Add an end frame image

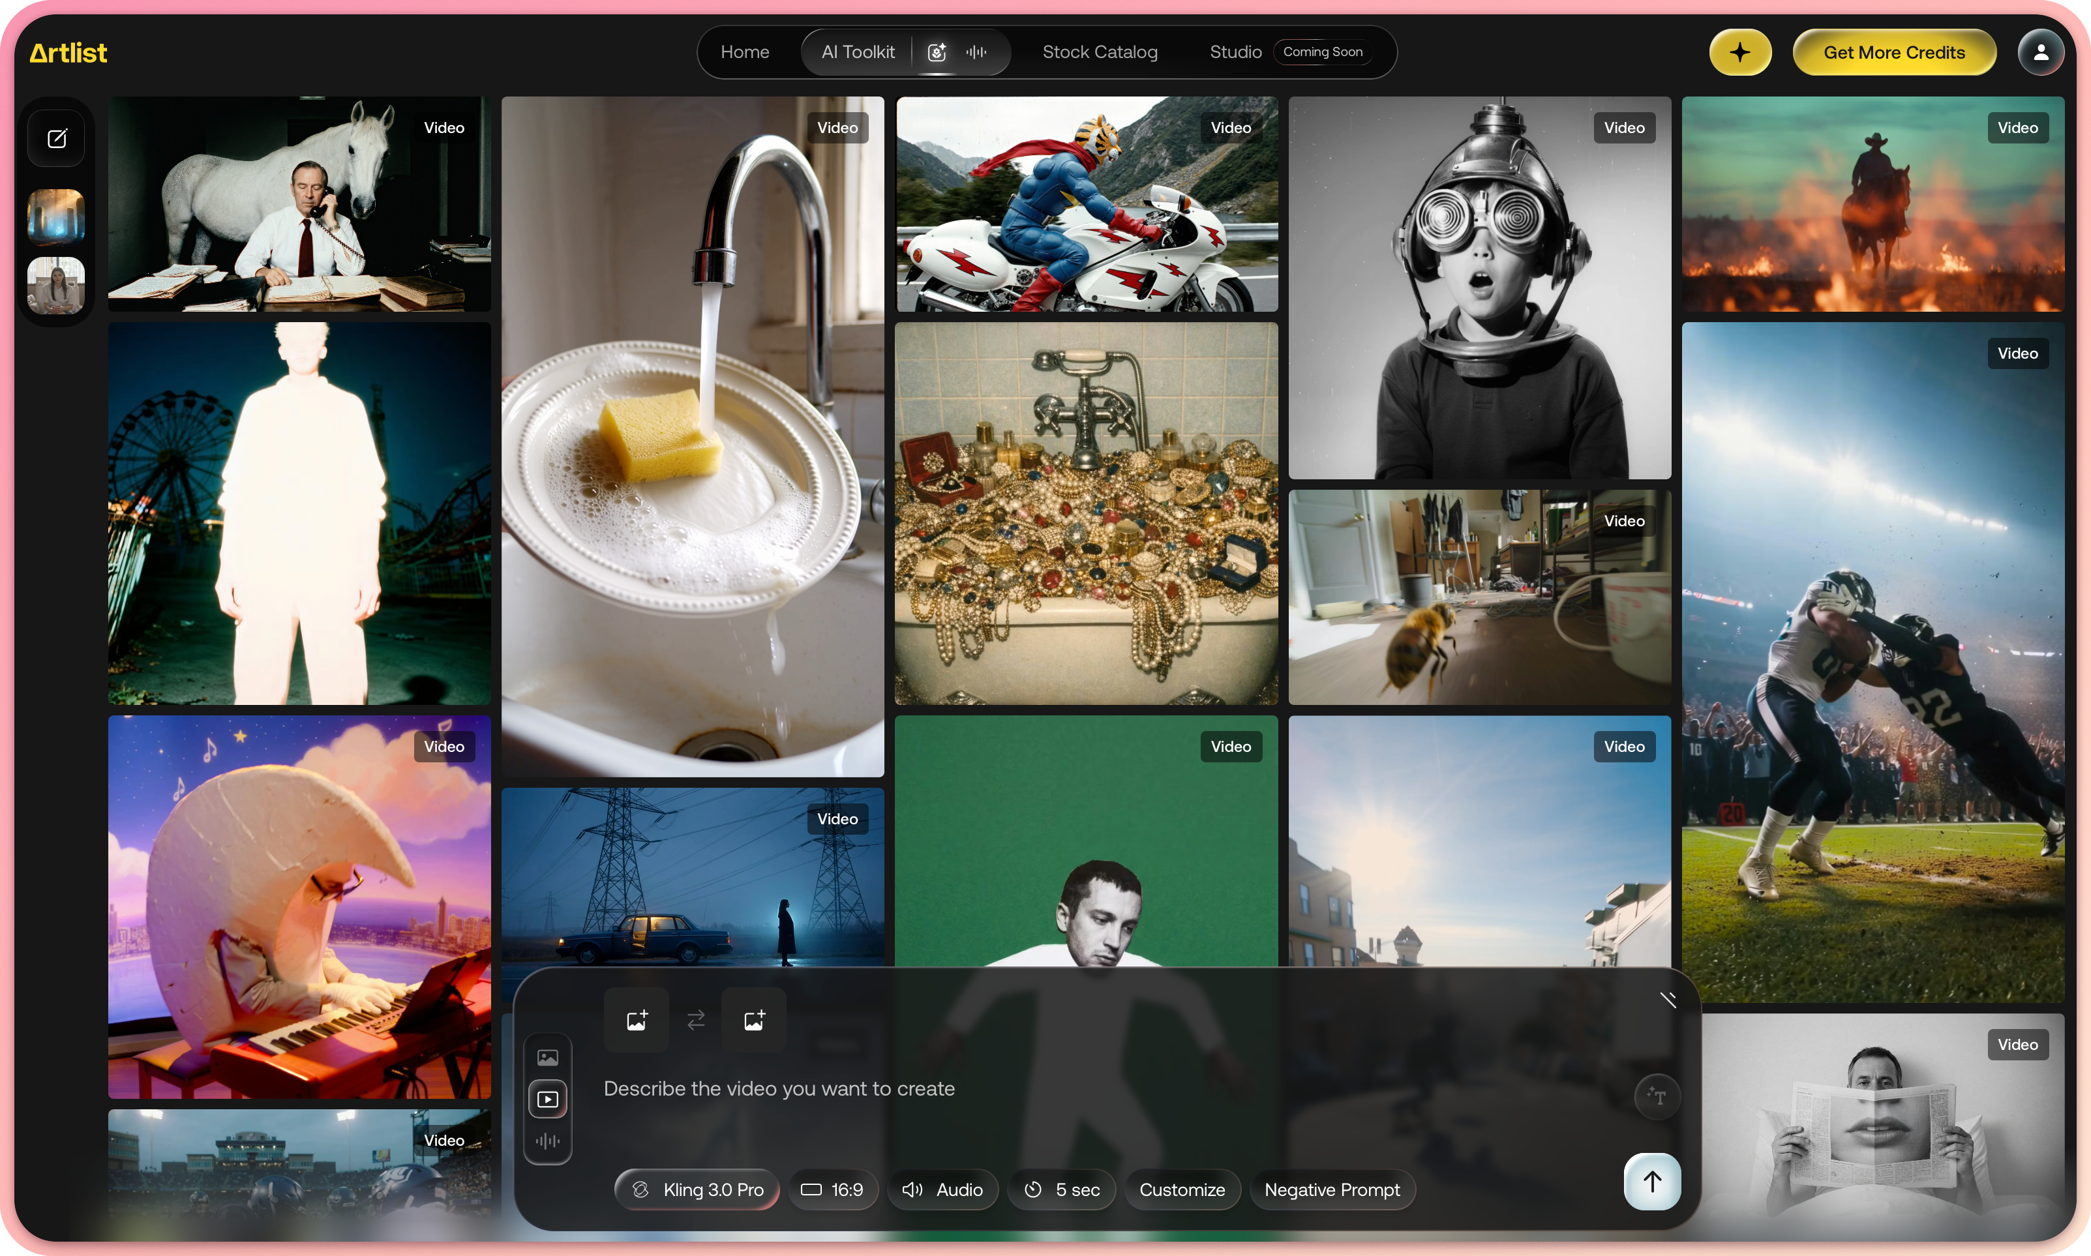(754, 1020)
